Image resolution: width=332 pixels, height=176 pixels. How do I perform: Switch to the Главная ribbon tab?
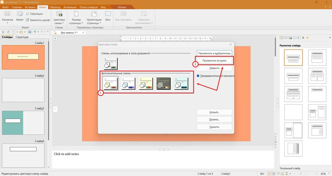17,7
